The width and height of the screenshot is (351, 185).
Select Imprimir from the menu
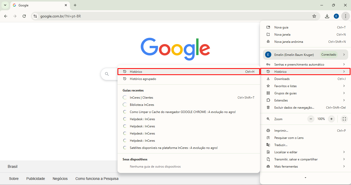[x=305, y=131]
